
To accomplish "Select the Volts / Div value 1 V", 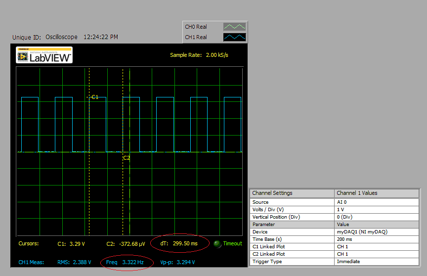I will [x=377, y=210].
